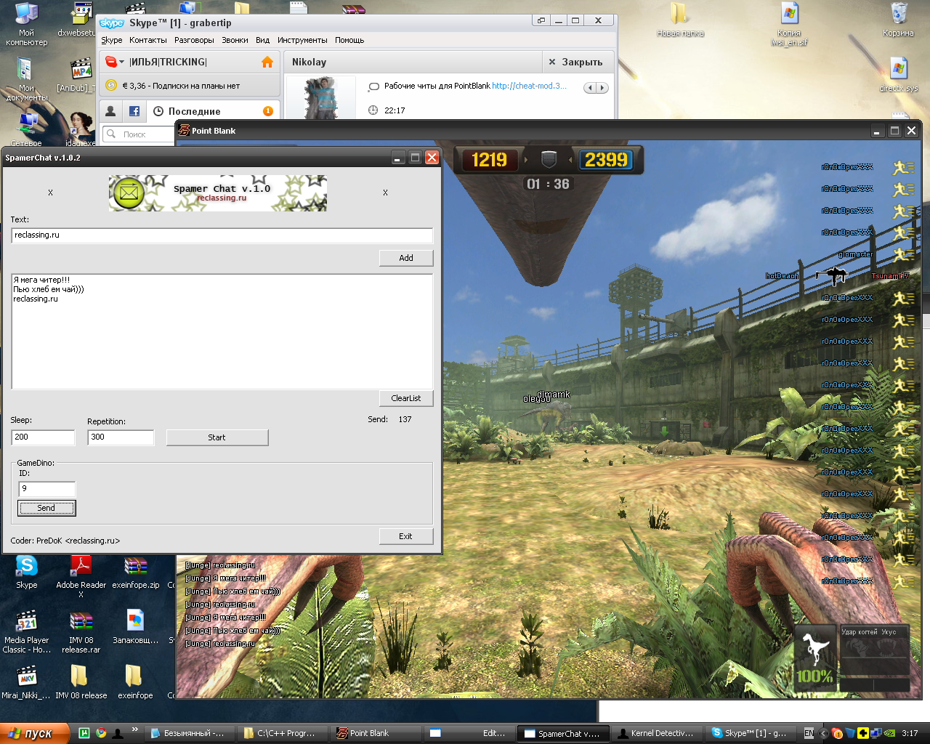This screenshot has width=930, height=744.
Task: Open the Skype menu in Skype
Action: pyautogui.click(x=112, y=40)
